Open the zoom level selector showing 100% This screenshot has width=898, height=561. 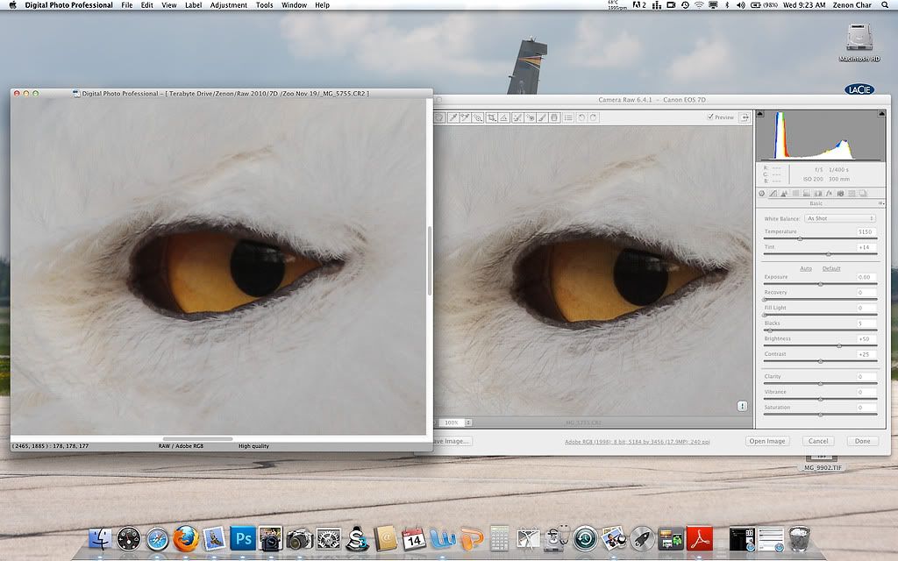456,422
